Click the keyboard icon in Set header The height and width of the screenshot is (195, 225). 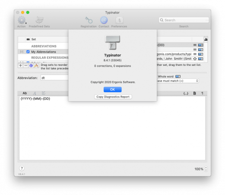[28, 39]
